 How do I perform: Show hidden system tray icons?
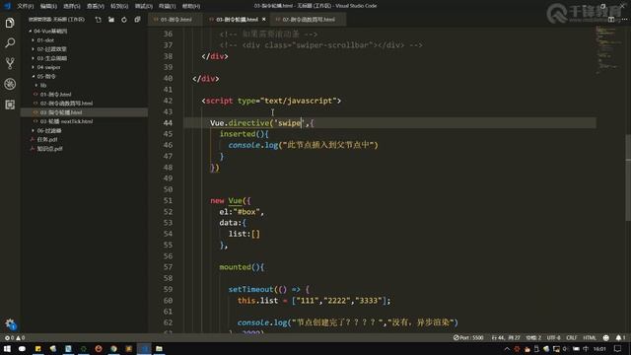pos(507,349)
